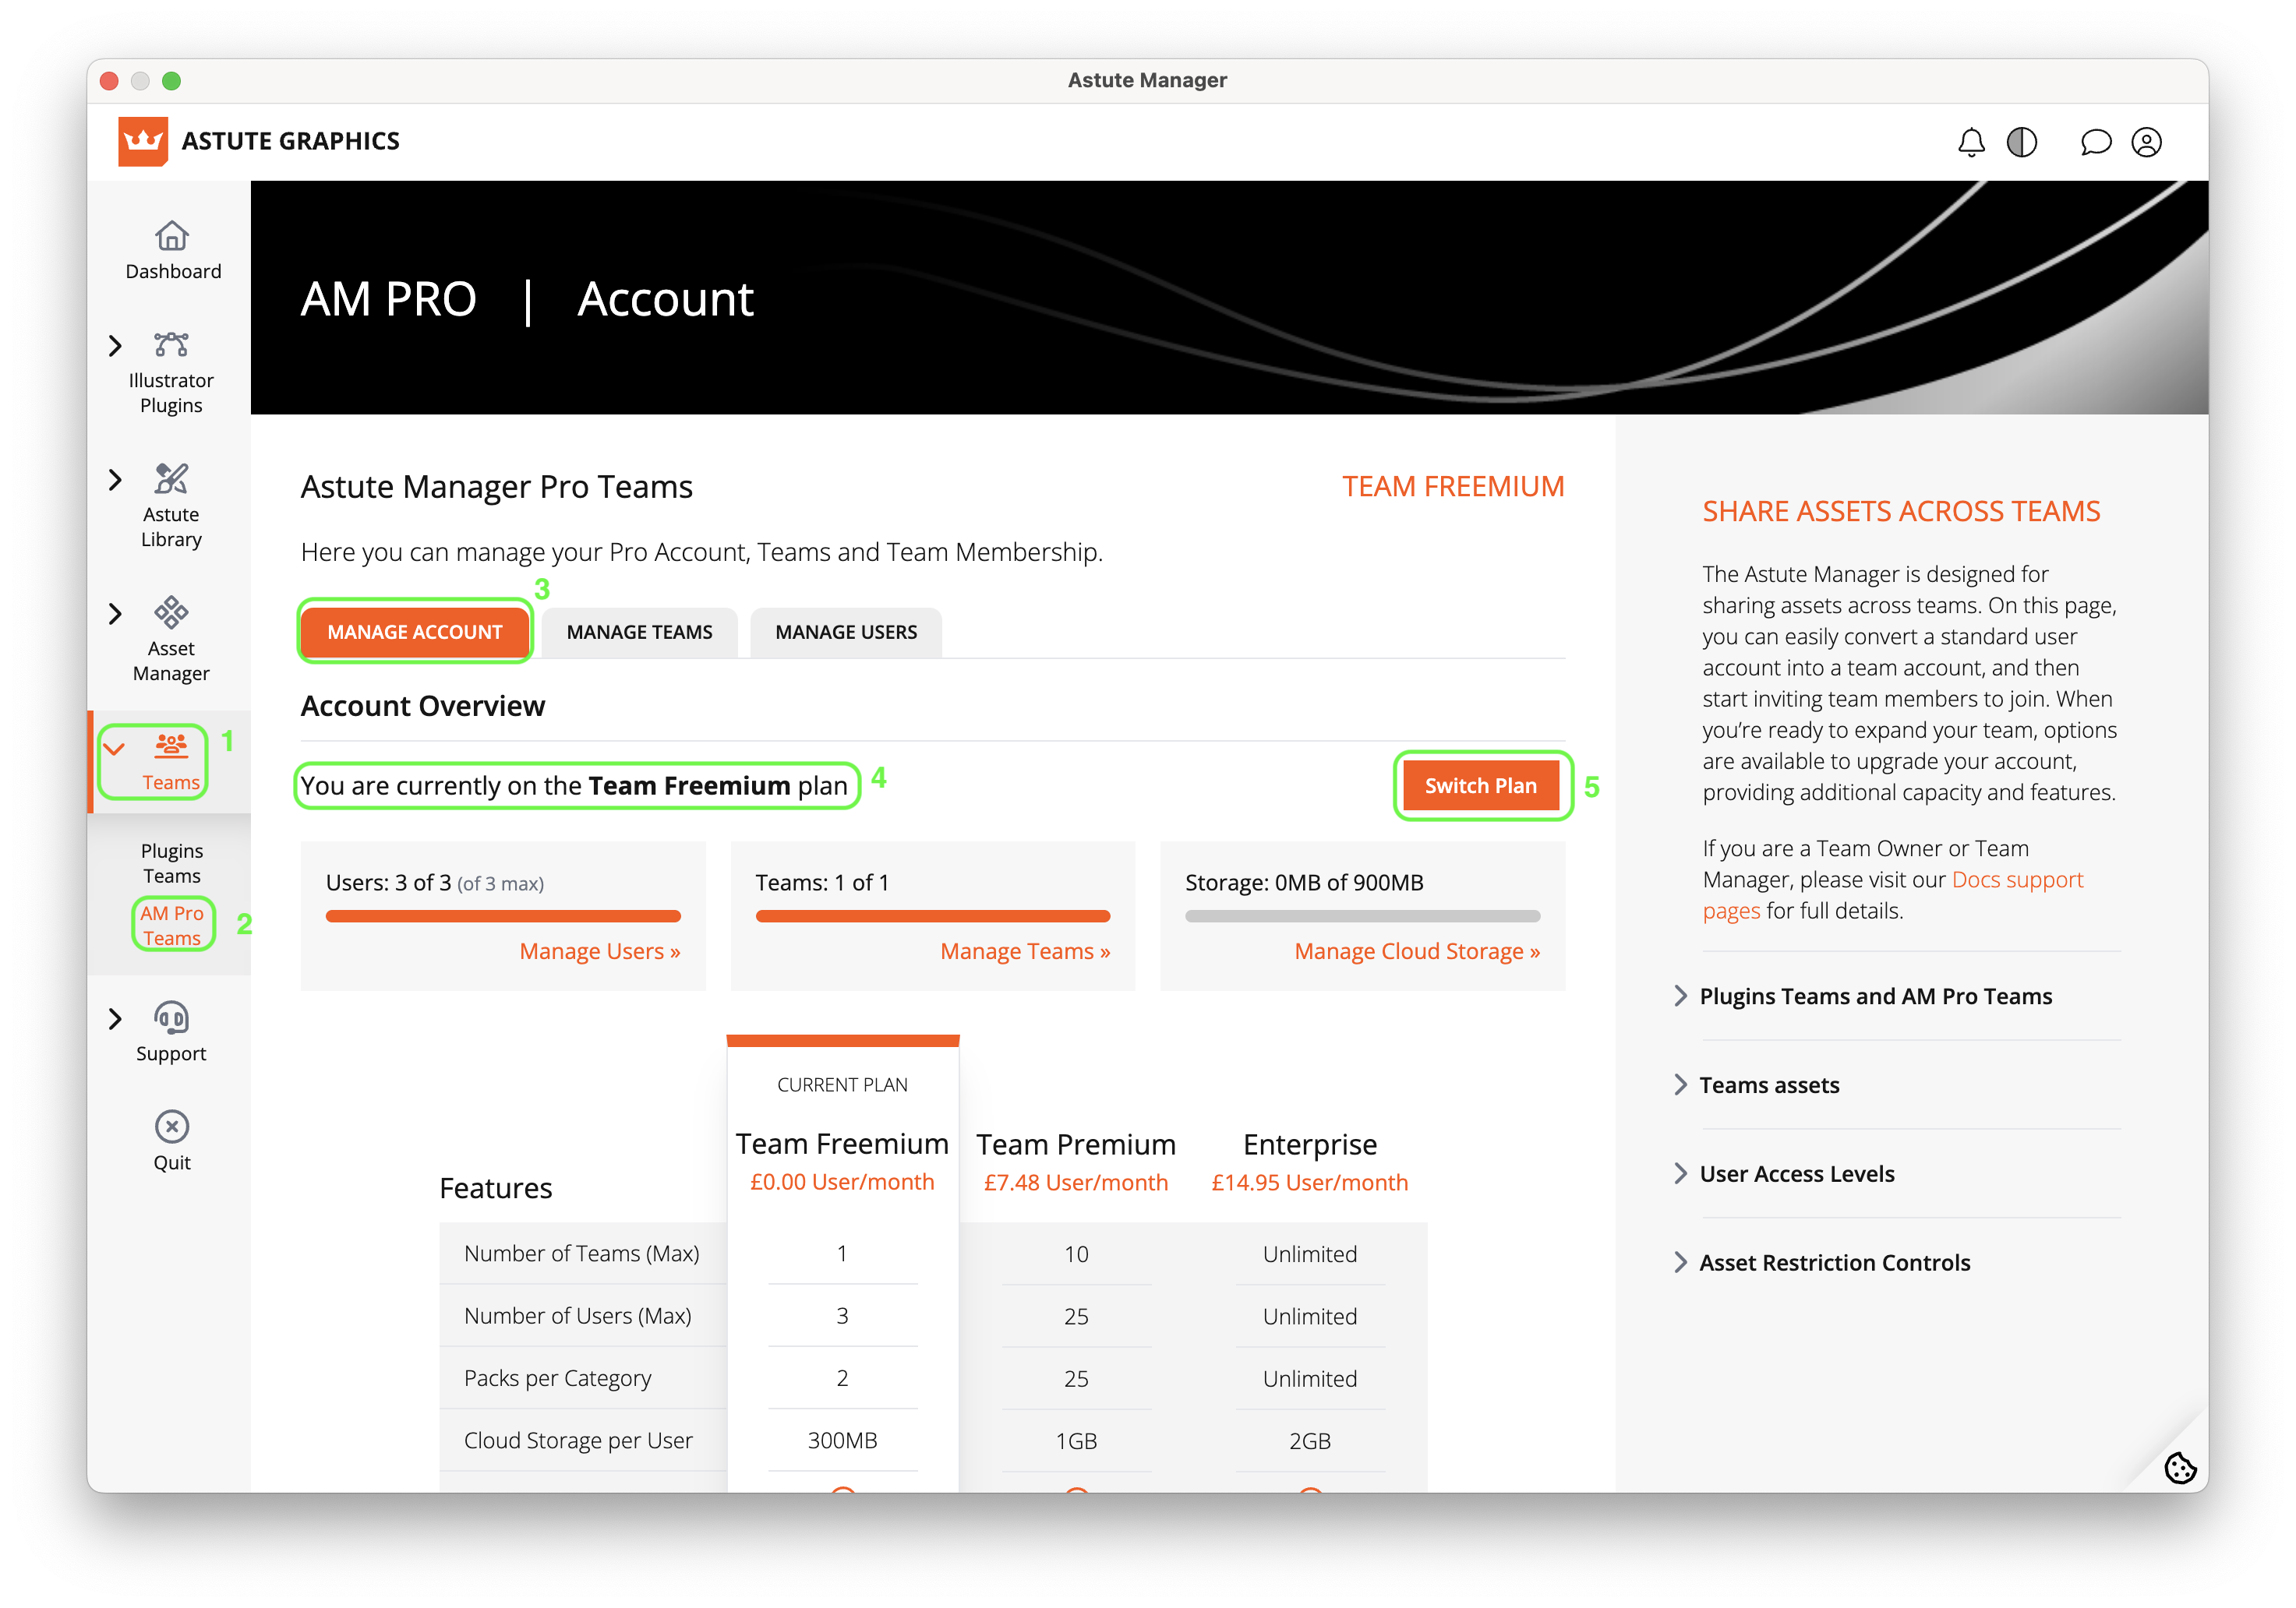Image resolution: width=2296 pixels, height=1608 pixels.
Task: Go to Dashboard home icon
Action: point(172,237)
